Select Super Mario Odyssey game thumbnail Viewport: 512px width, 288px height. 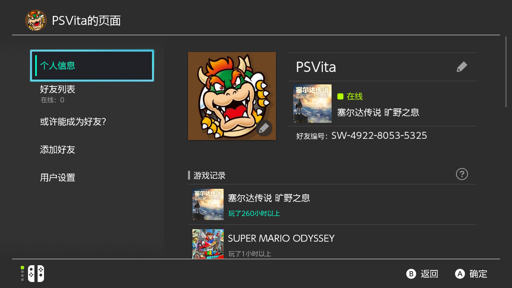(x=208, y=244)
